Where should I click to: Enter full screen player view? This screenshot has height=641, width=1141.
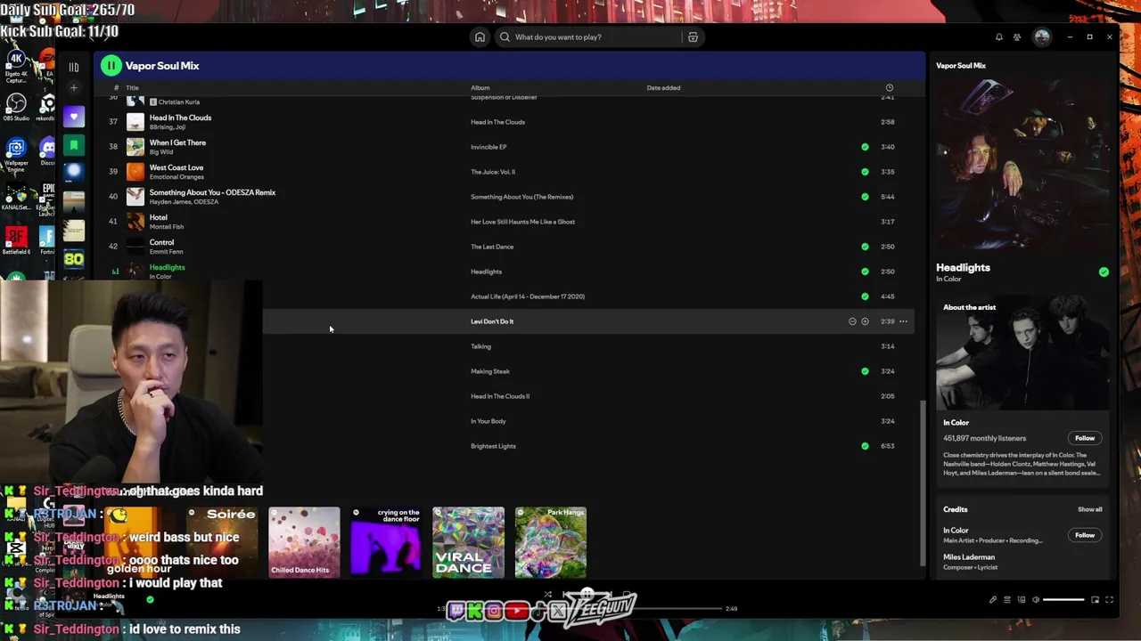click(1110, 600)
